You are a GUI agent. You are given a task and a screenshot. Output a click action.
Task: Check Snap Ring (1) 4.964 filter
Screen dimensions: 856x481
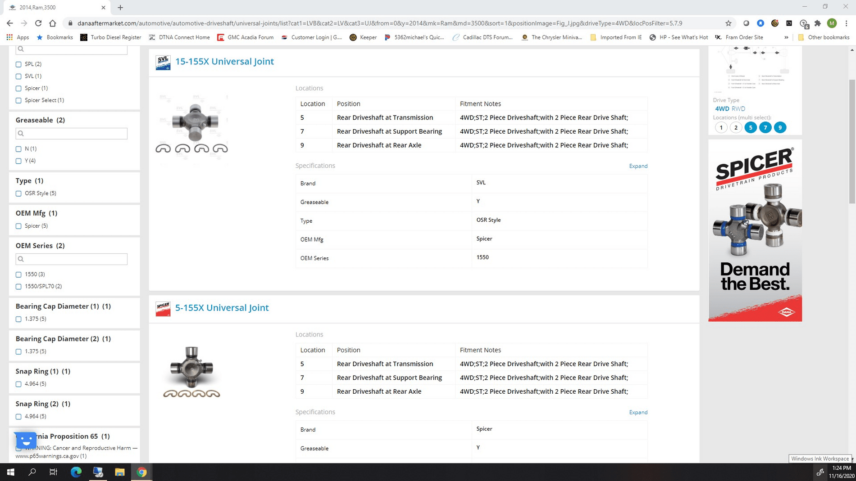coord(18,384)
